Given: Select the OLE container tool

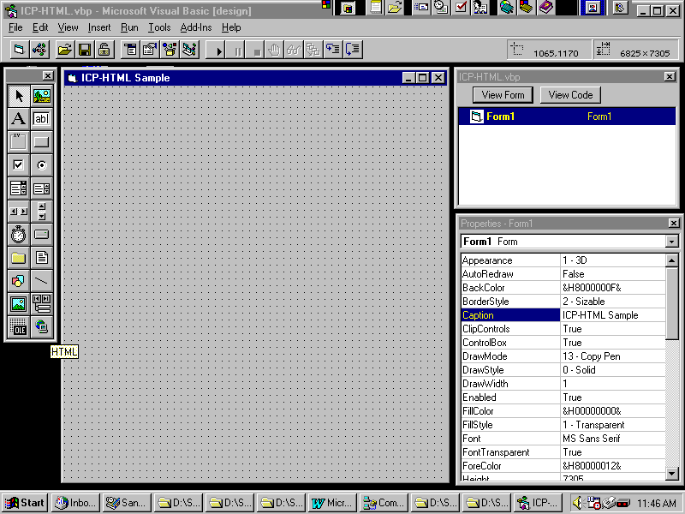Looking at the screenshot, I should (18, 326).
